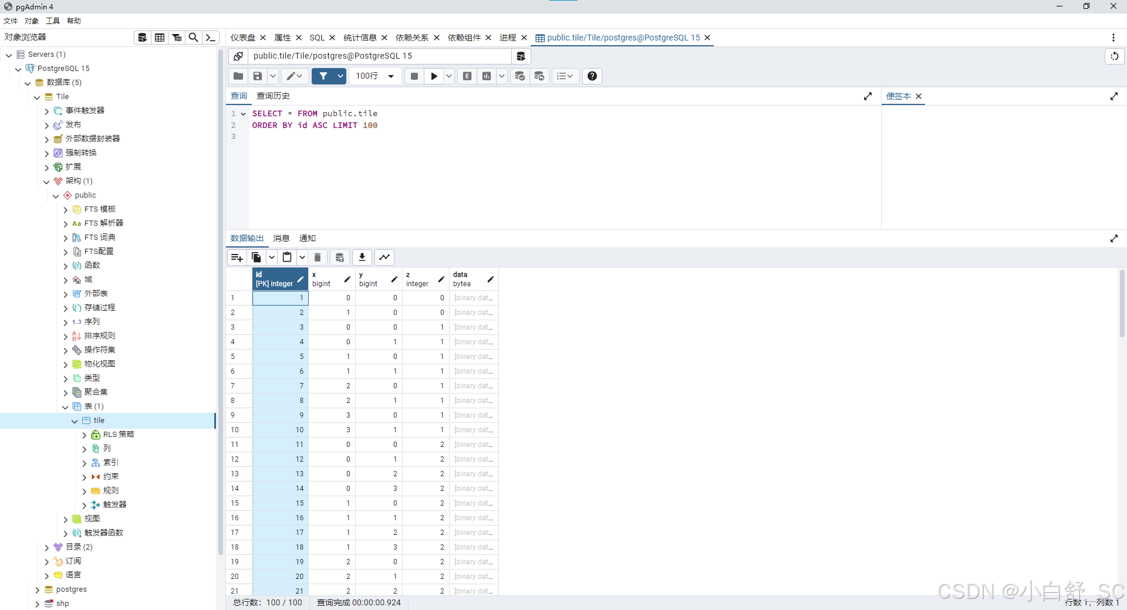Open the PSQL tool terminal icon
Screen dimensions: 1127x610
click(x=211, y=38)
